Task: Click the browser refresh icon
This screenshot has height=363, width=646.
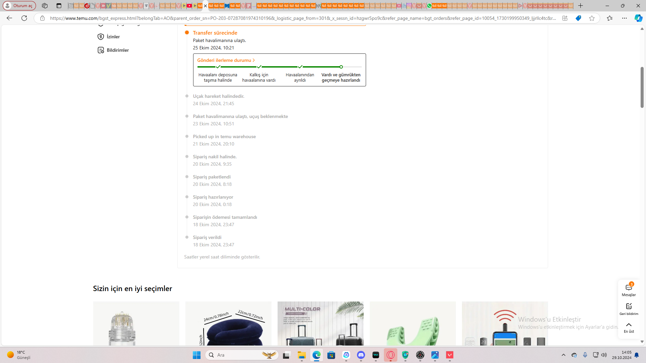Action: click(24, 18)
